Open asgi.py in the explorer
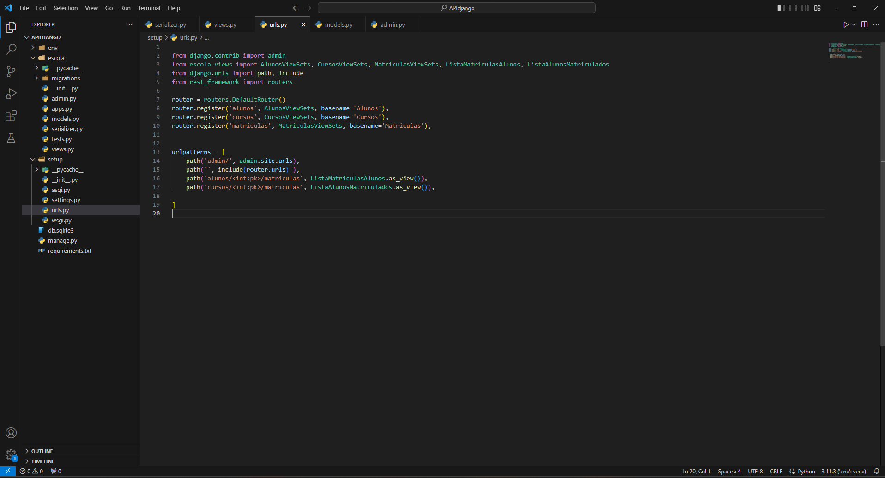The image size is (885, 478). click(81, 190)
